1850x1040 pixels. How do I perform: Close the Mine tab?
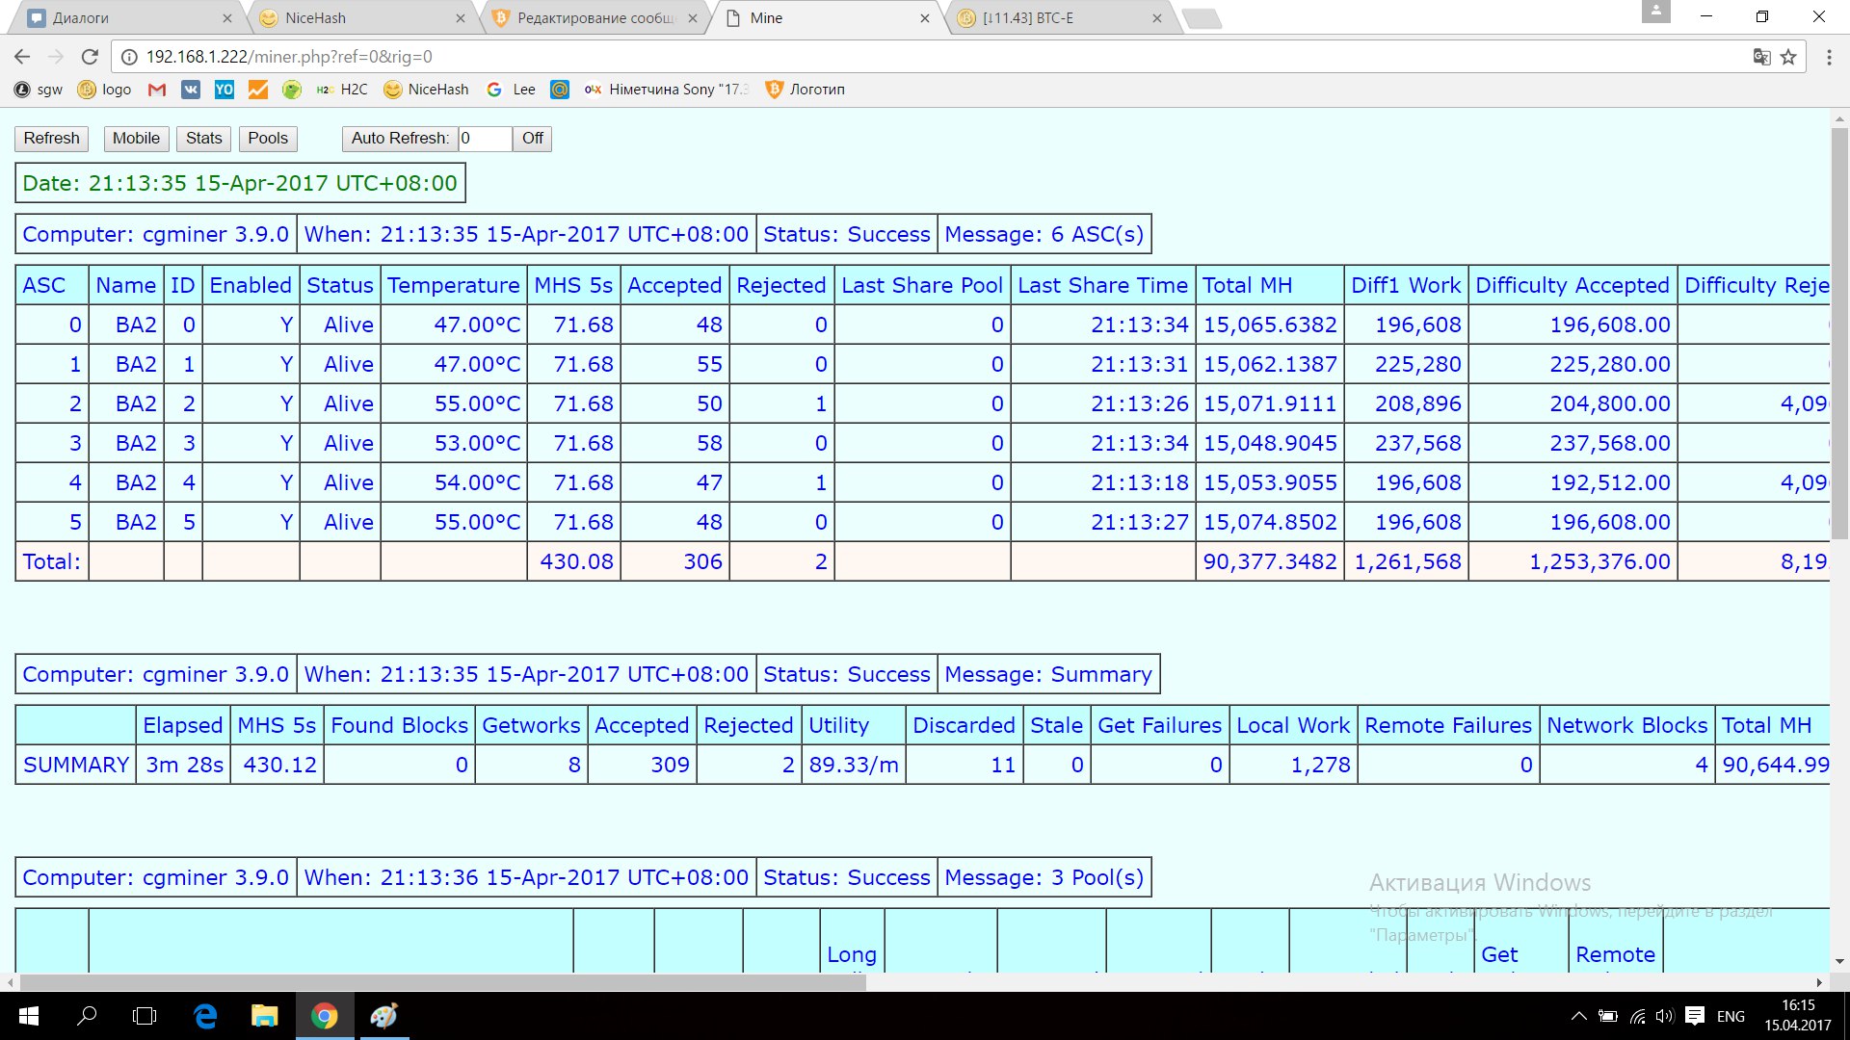point(925,18)
